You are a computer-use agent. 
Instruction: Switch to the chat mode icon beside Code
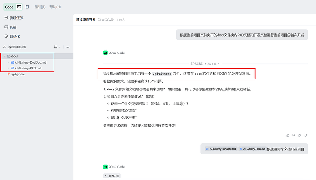[x=19, y=7]
